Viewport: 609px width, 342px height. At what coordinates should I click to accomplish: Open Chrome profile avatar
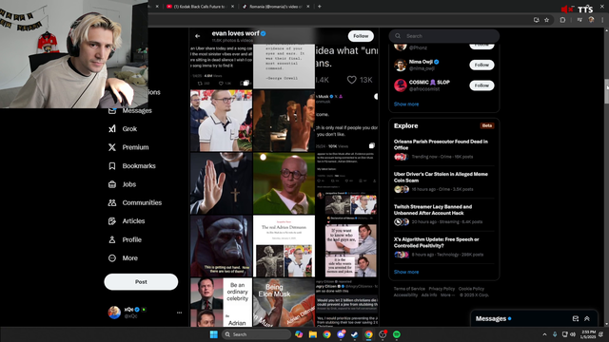coord(591,20)
